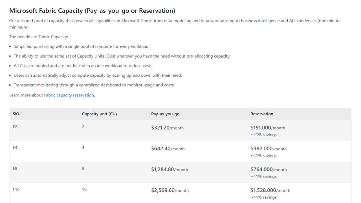361x203 pixels.
Task: Open the Fabric capacity reservation link
Action: coord(69,95)
